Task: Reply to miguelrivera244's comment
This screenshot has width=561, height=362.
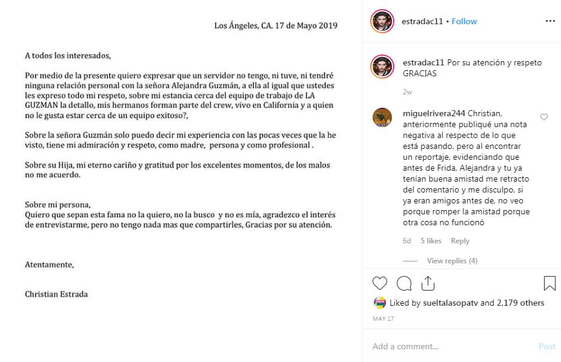Action: 460,240
